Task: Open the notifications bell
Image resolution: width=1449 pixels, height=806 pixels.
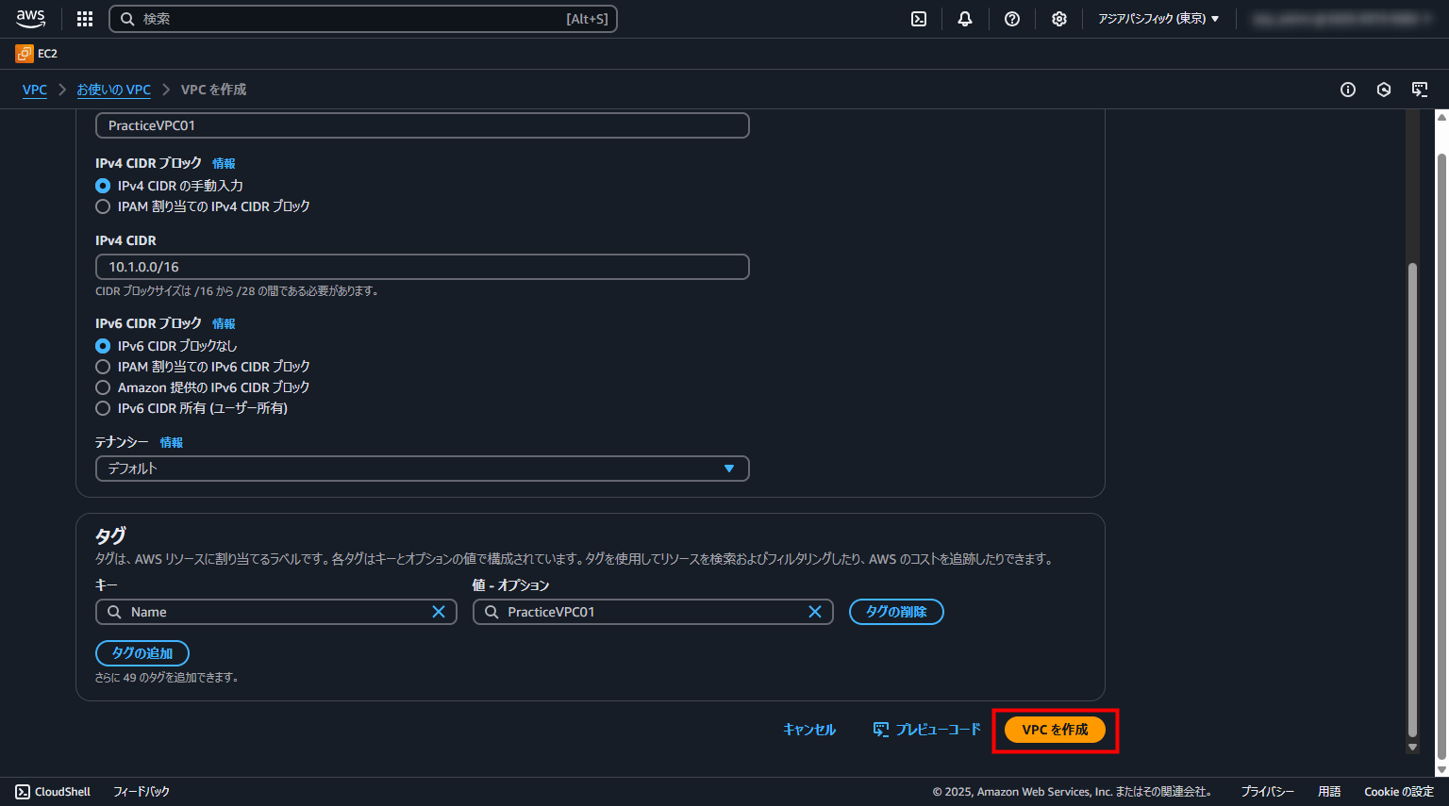Action: (x=965, y=19)
